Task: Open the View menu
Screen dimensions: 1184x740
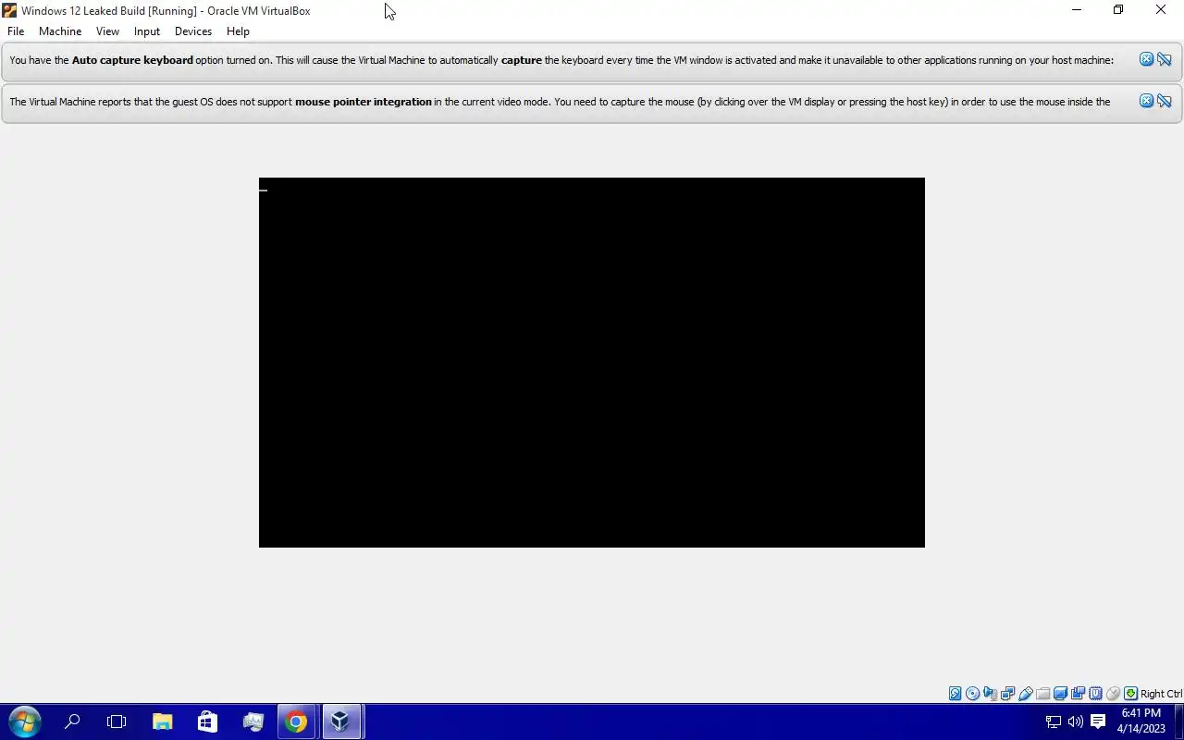Action: (107, 31)
